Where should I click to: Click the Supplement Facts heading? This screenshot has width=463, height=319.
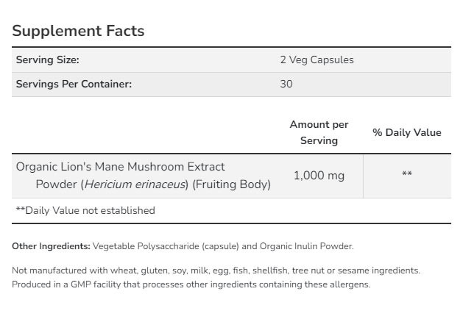click(78, 31)
